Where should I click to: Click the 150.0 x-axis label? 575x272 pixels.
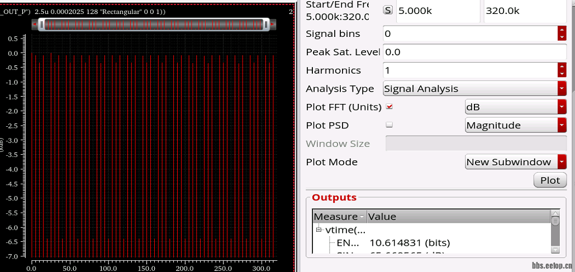[146, 269]
